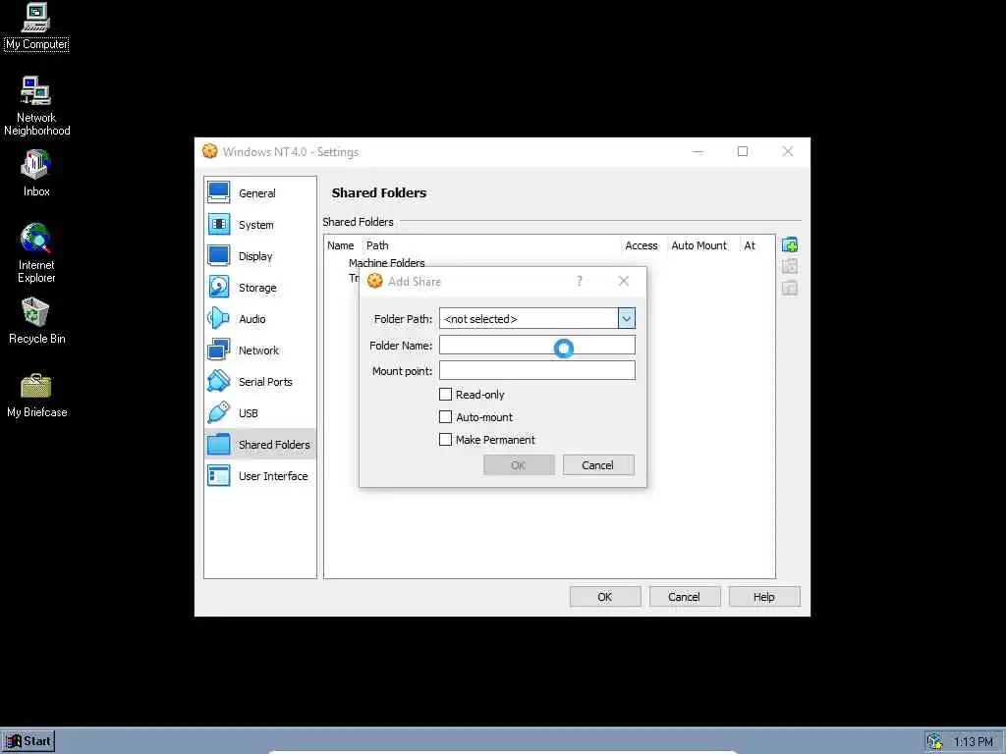
Task: Click the taskbar clock showing 1:13 PM
Action: pyautogui.click(x=973, y=742)
